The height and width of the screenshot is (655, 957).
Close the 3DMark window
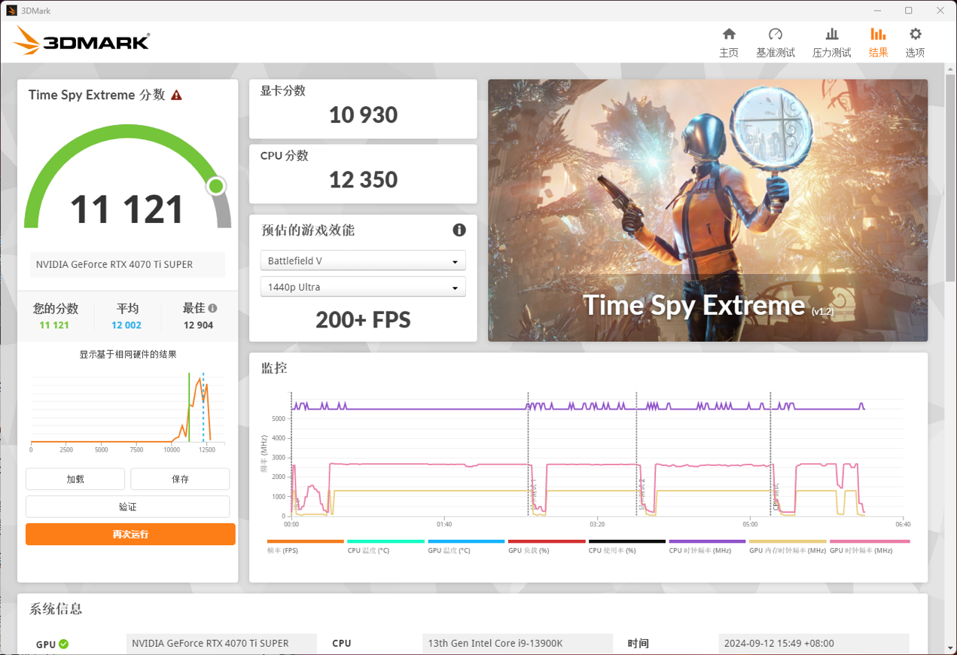click(940, 11)
